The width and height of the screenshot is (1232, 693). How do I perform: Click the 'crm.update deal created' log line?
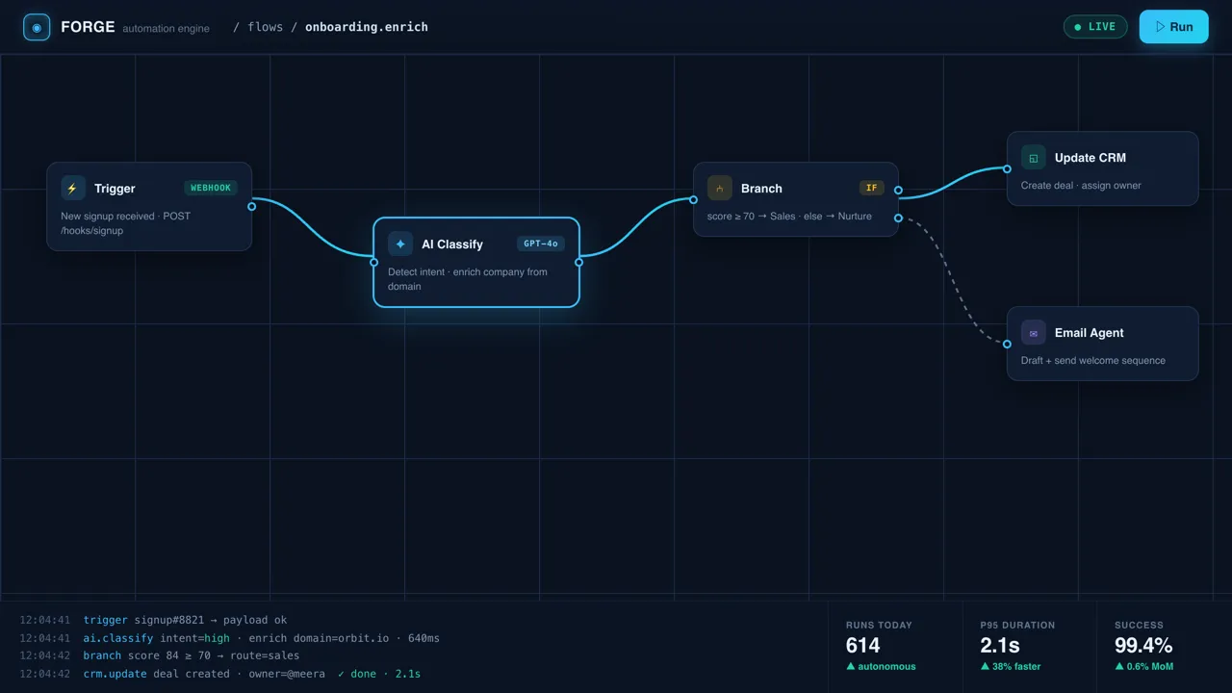[220, 674]
